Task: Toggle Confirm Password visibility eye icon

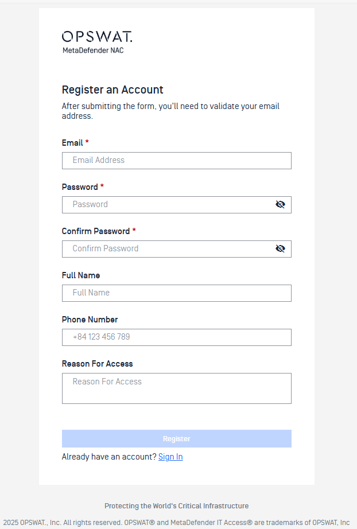Action: pos(280,248)
